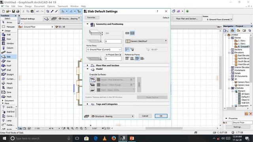This screenshot has height=142, width=253.
Task: Click the OK button
Action: coord(161,116)
